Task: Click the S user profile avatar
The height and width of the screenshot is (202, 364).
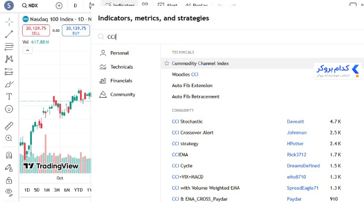Action: [9, 5]
